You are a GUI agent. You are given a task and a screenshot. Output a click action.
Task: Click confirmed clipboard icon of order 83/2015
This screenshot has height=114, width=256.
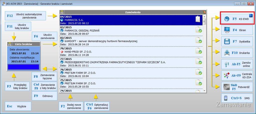pos(199,29)
